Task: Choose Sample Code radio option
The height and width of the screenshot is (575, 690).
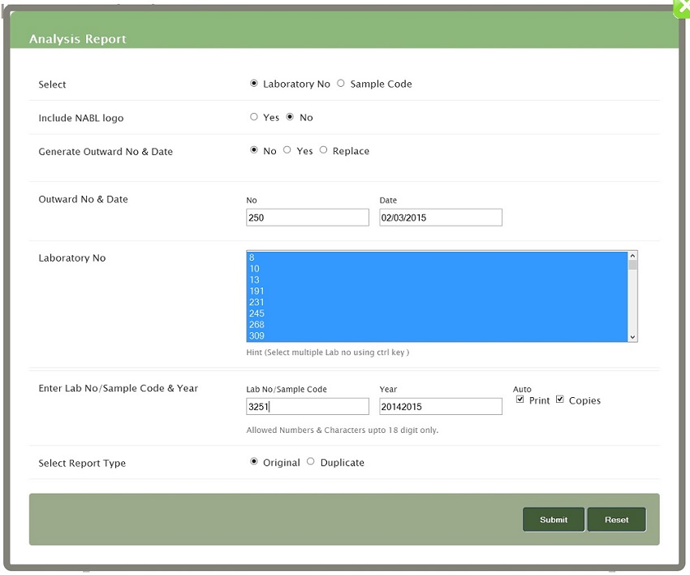Action: click(341, 84)
